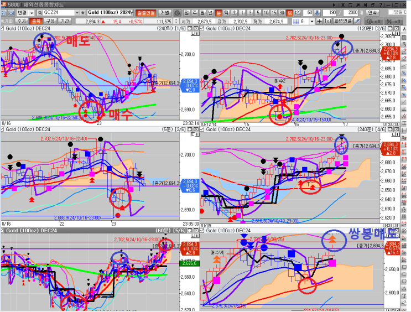The height and width of the screenshot is (312, 411).
Task: Select the 월 (monthly) period tab
Action: (x=202, y=13)
